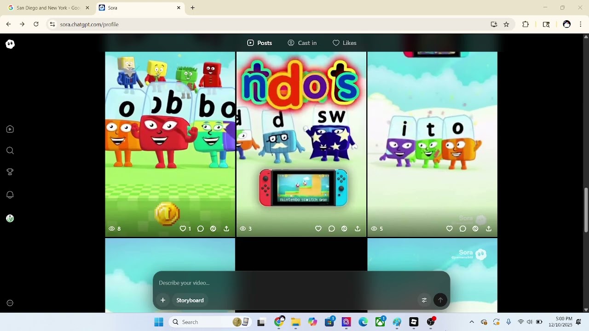Comment on the video with 5 views
The image size is (589, 331).
pos(462,228)
